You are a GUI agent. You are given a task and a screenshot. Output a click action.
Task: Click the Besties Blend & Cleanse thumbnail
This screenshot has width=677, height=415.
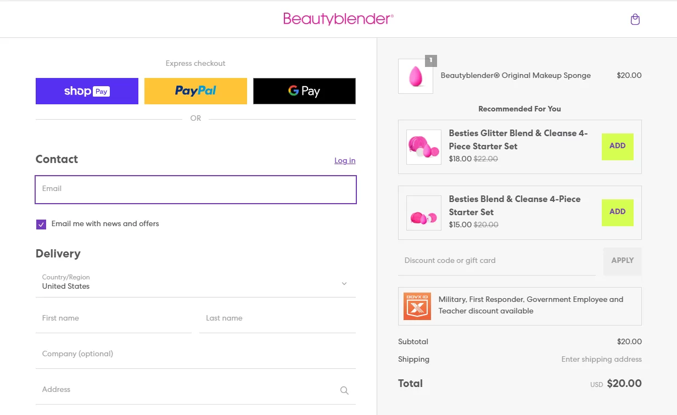[x=424, y=213]
